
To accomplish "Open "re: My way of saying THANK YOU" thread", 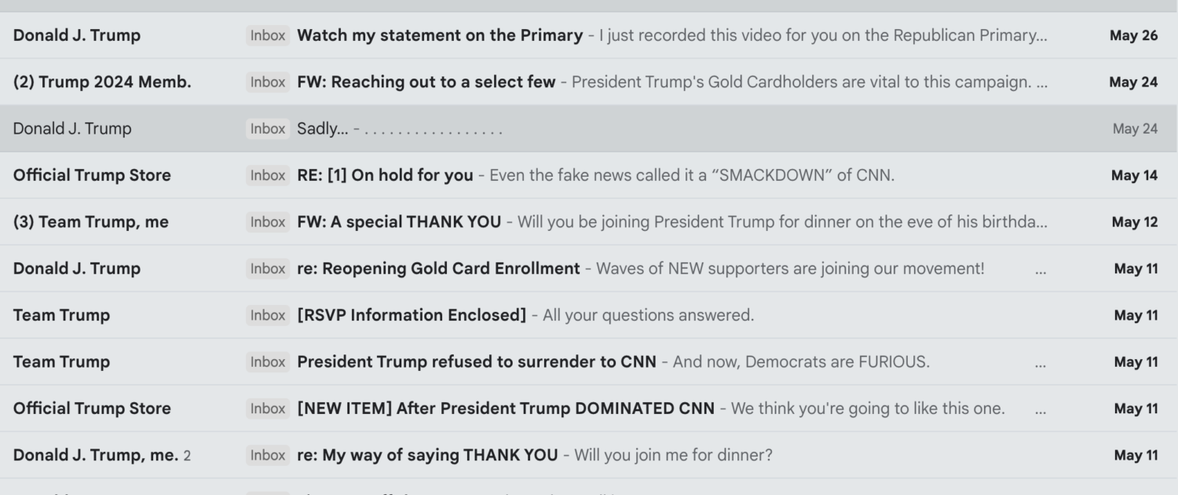I will [427, 455].
